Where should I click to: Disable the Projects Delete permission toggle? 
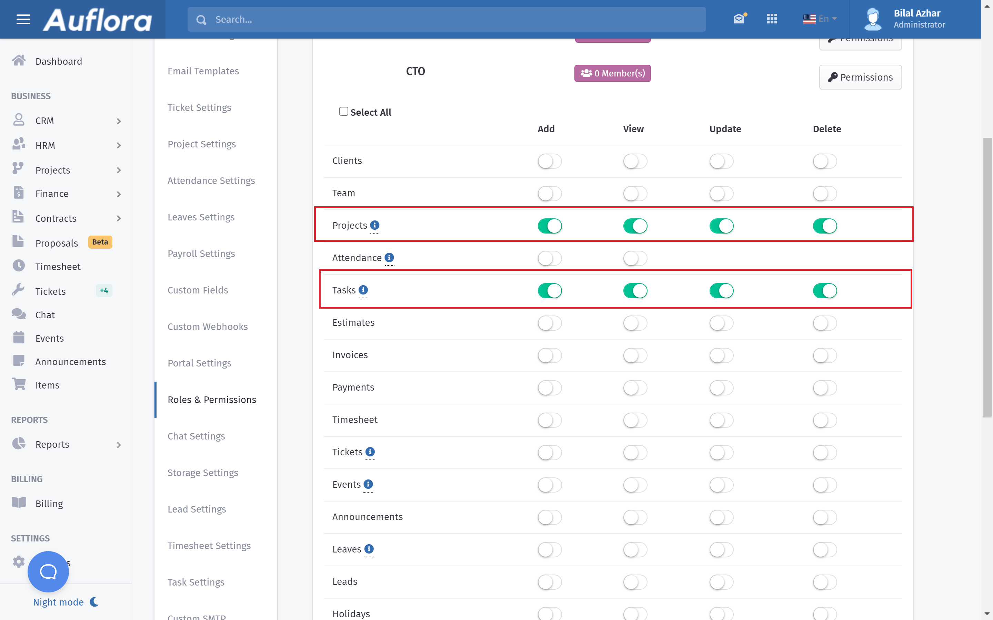[x=825, y=226]
